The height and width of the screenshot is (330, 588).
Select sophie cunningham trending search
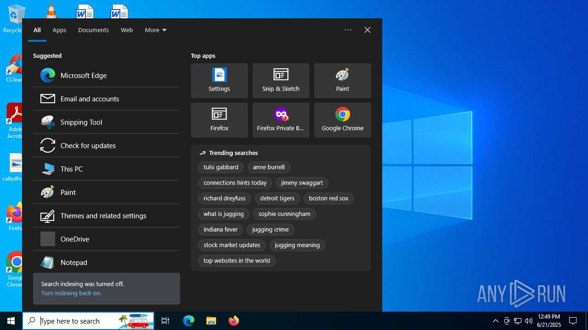click(x=284, y=214)
